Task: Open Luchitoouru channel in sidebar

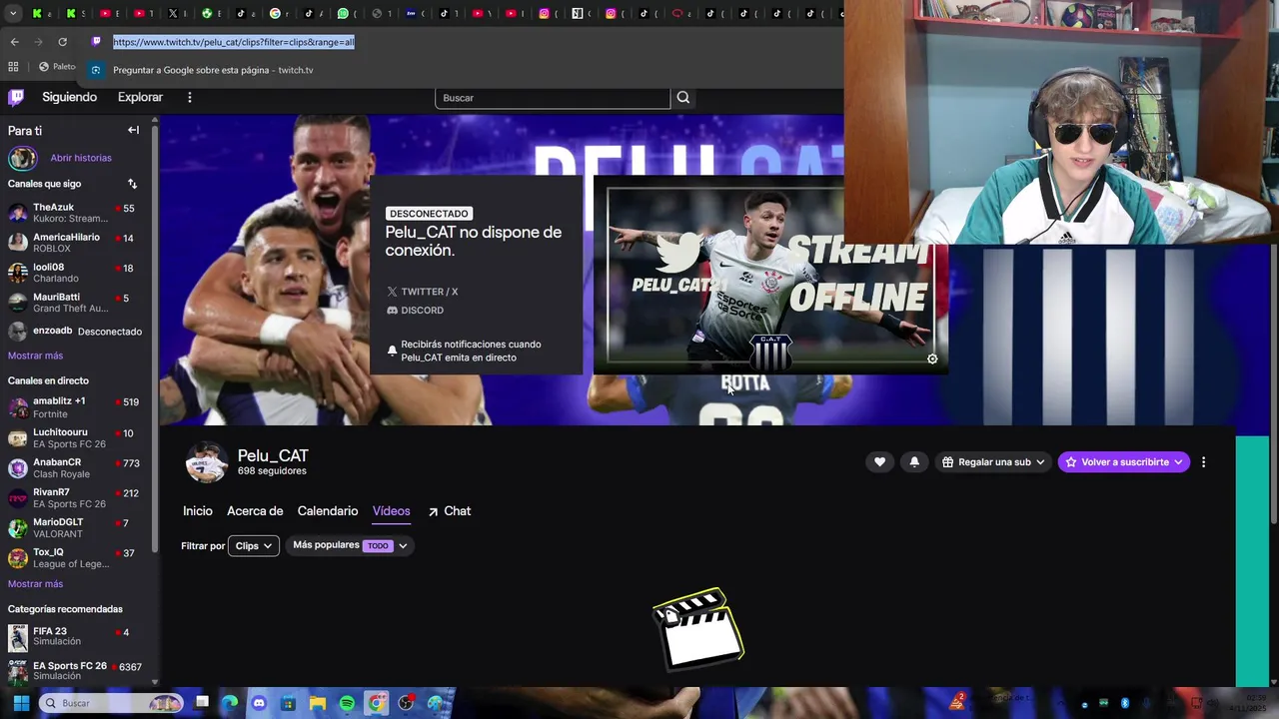Action: pos(78,438)
